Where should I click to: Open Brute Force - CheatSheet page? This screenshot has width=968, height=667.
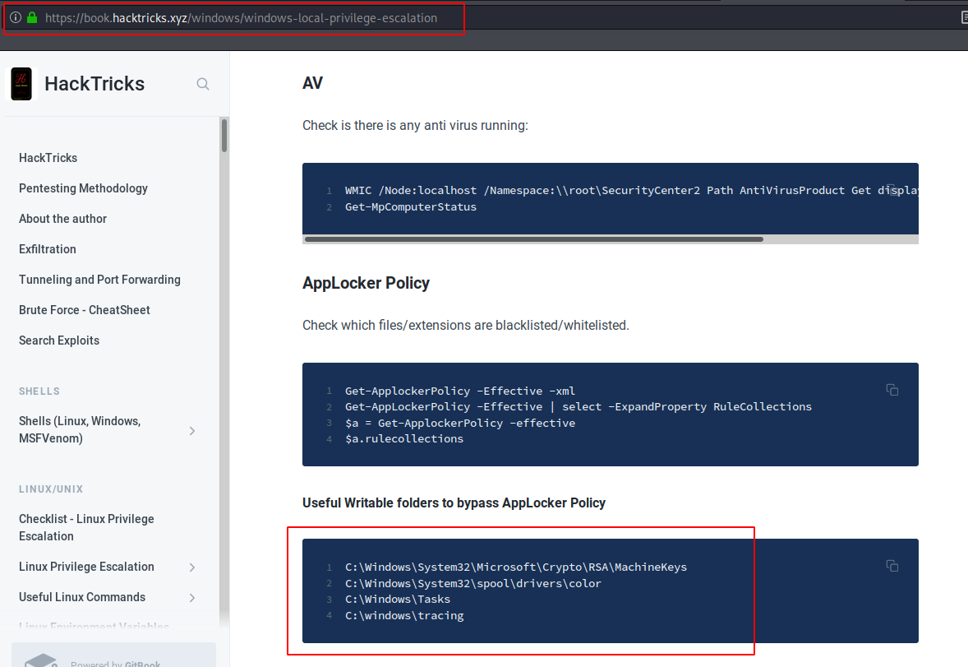[x=85, y=310]
